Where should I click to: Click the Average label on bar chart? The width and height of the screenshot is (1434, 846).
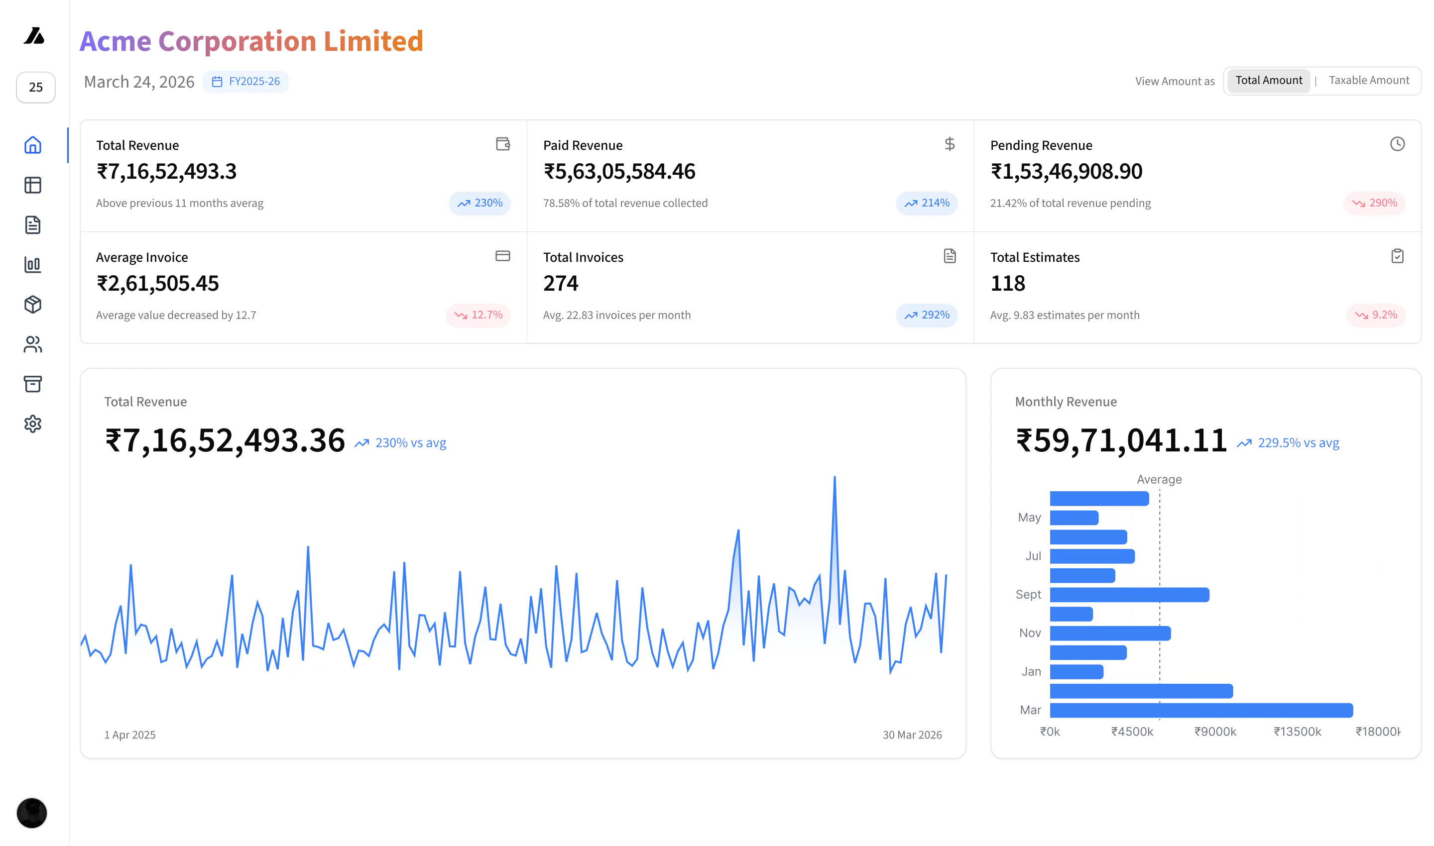coord(1159,479)
